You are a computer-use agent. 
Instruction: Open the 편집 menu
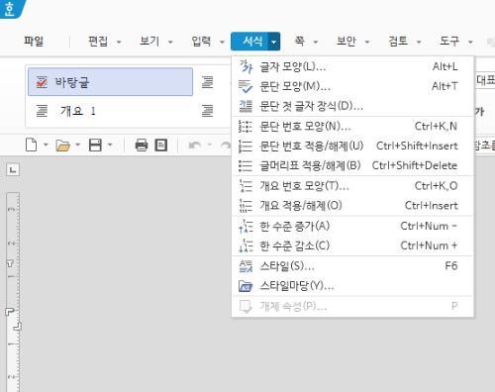[98, 42]
